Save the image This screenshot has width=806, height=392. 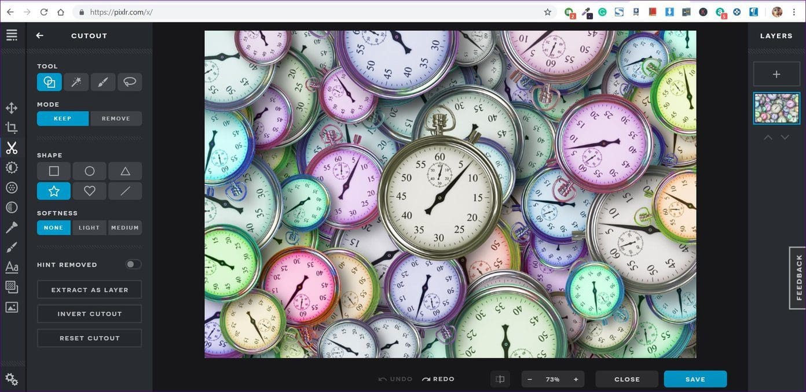click(695, 379)
